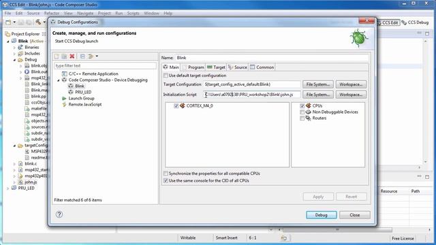Click the Name field containing Blink
The height and width of the screenshot is (245, 436).
(x=272, y=57)
